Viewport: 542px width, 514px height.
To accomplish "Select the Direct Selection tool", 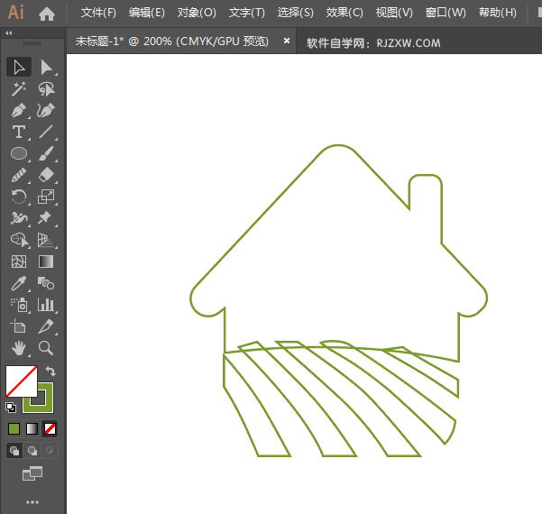I will 46,67.
